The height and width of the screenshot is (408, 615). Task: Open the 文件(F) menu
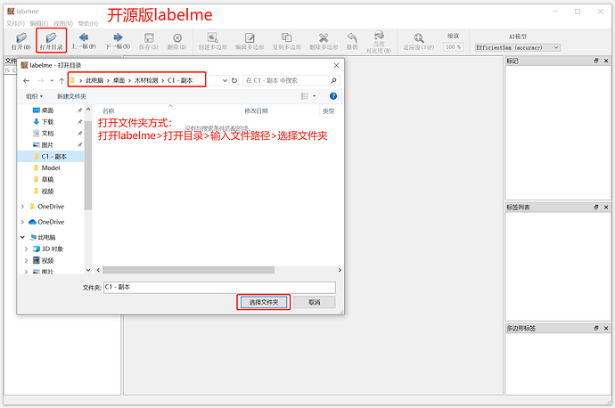click(15, 23)
